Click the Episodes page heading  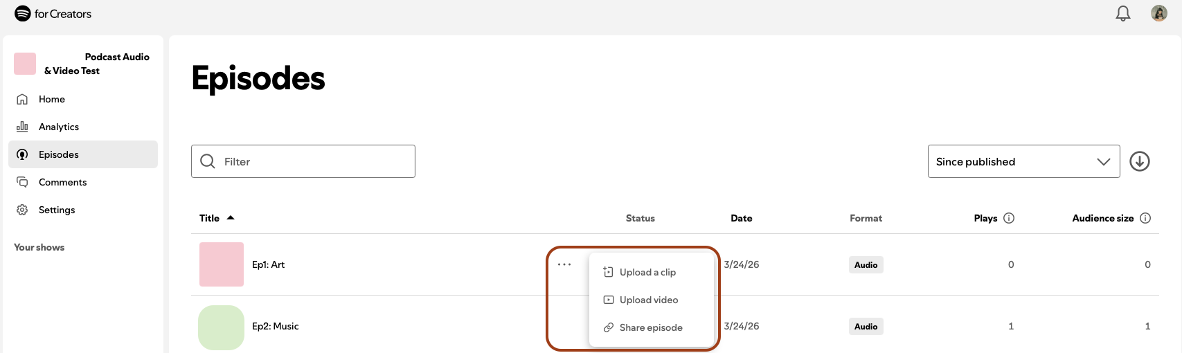[258, 78]
